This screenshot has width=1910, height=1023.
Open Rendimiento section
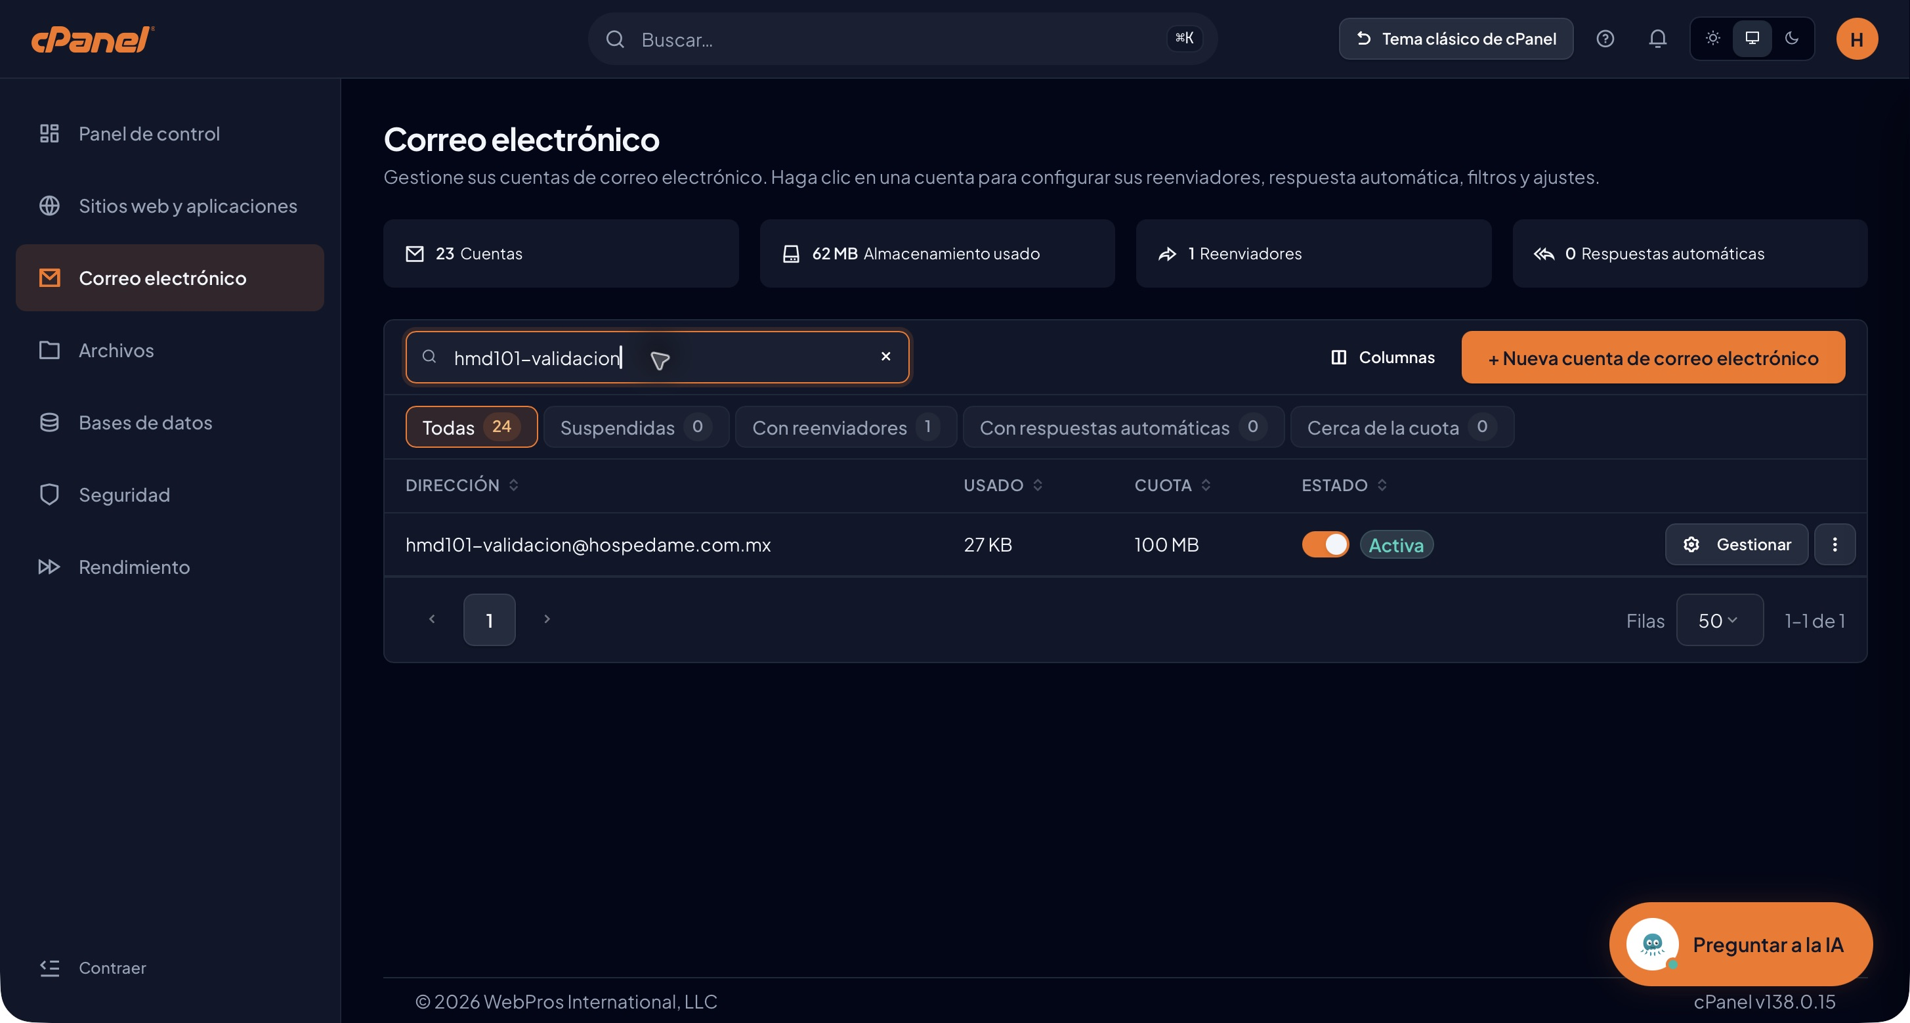coord(170,567)
